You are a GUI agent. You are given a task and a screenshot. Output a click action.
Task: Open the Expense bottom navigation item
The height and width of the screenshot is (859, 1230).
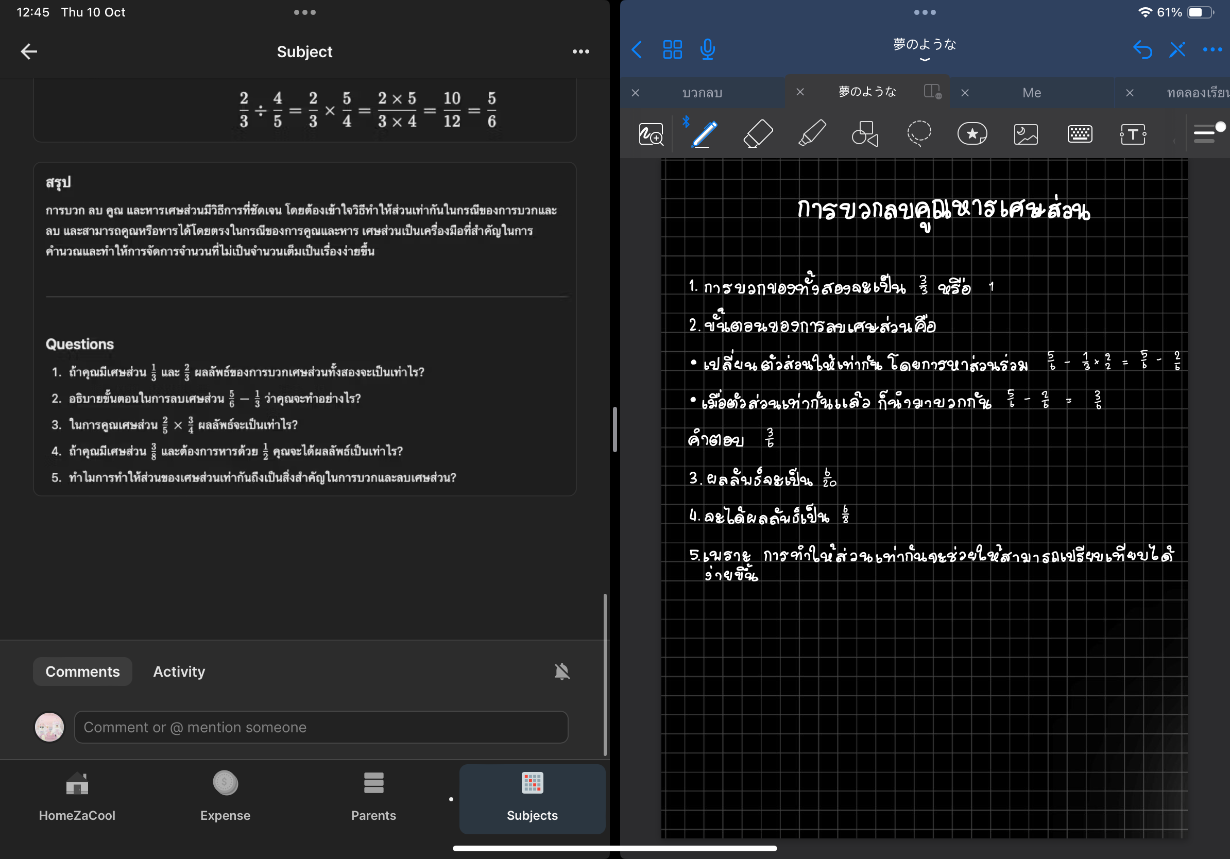coord(225,796)
